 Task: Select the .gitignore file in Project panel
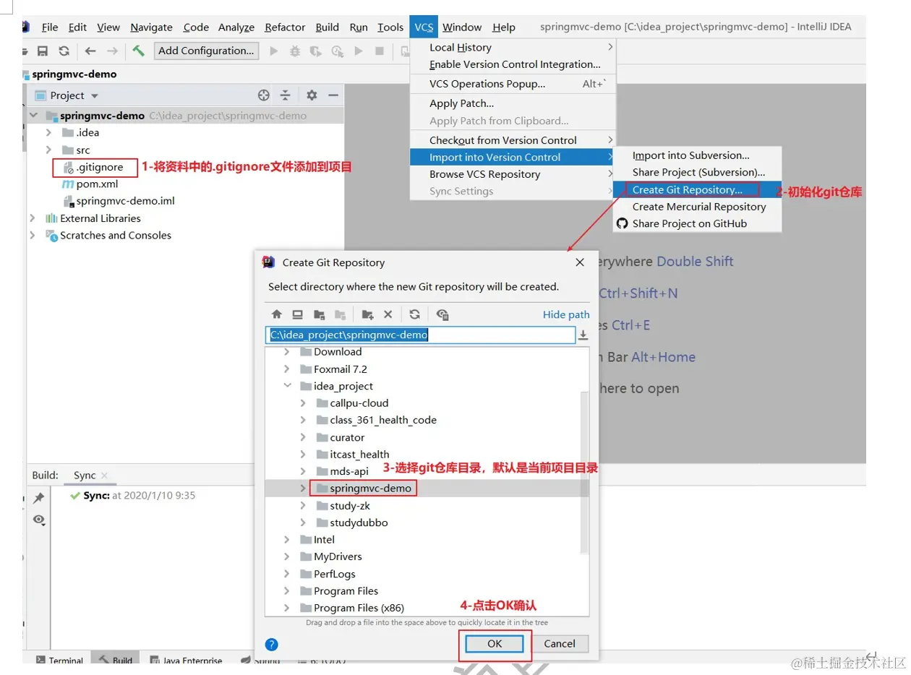click(99, 167)
